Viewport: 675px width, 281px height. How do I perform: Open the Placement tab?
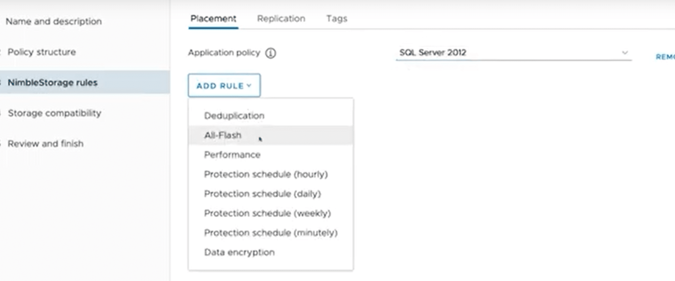pos(213,19)
